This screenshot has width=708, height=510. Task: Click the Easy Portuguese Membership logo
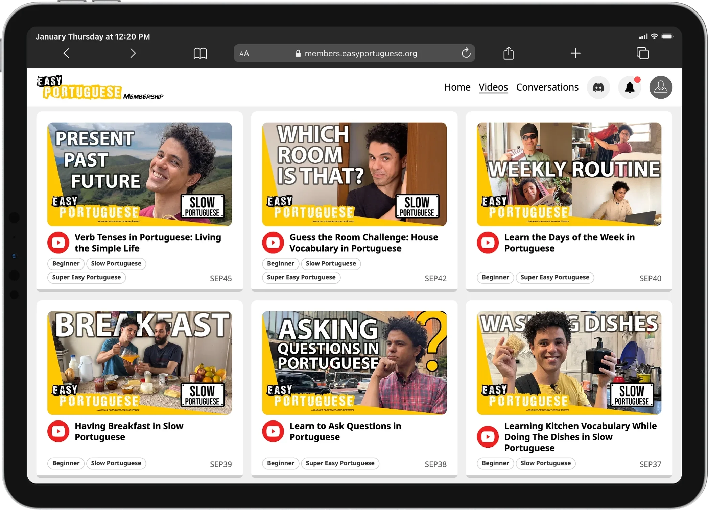(100, 88)
